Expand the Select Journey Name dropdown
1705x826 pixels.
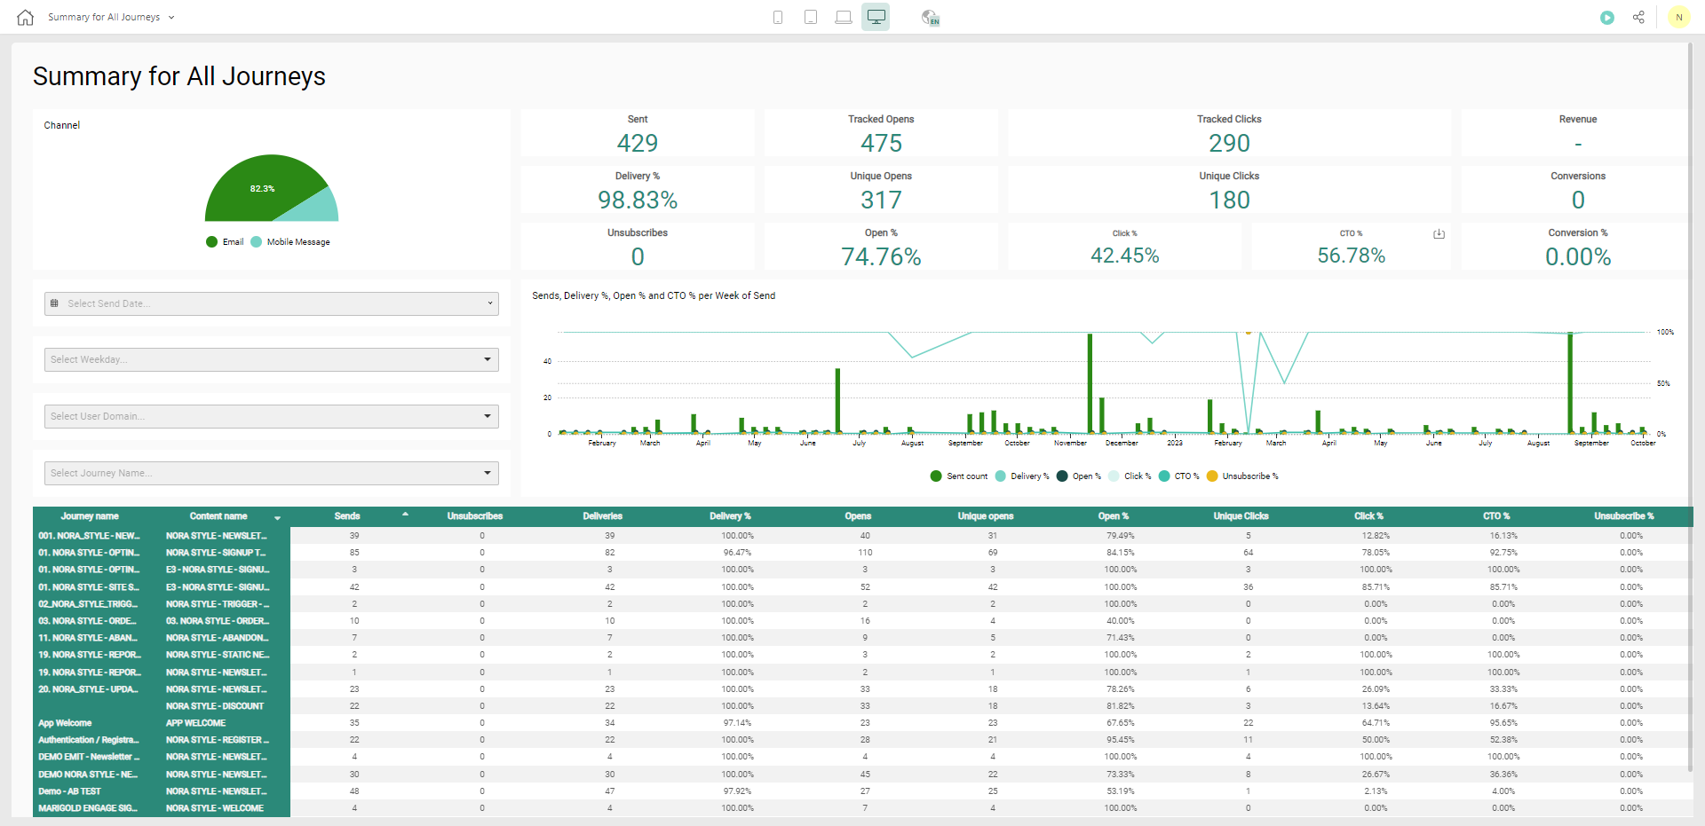pyautogui.click(x=272, y=474)
